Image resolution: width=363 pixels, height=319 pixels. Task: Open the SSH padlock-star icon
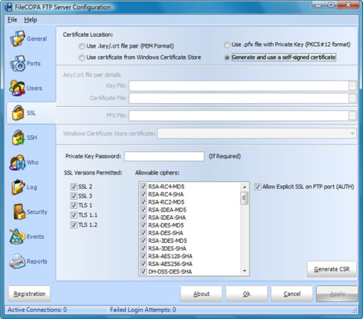(18, 137)
